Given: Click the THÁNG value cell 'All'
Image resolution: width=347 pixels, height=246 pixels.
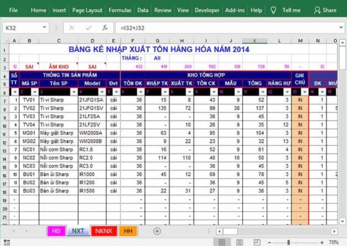Looking at the screenshot, I should coord(157,58).
